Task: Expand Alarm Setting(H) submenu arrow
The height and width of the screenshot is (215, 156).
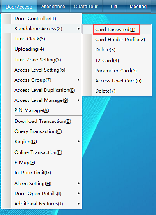Action: (x=78, y=184)
